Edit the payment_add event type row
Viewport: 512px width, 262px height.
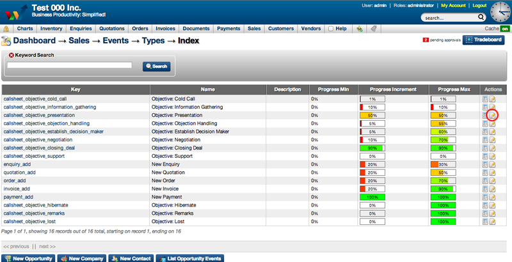click(x=492, y=197)
